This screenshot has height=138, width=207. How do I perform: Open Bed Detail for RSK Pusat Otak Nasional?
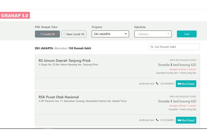pyautogui.click(x=186, y=120)
